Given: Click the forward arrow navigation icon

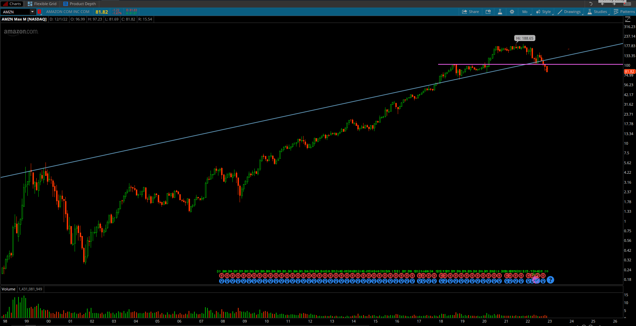Looking at the screenshot, I should pos(614,4).
